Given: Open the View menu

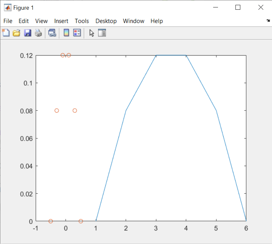Looking at the screenshot, I should (41, 21).
